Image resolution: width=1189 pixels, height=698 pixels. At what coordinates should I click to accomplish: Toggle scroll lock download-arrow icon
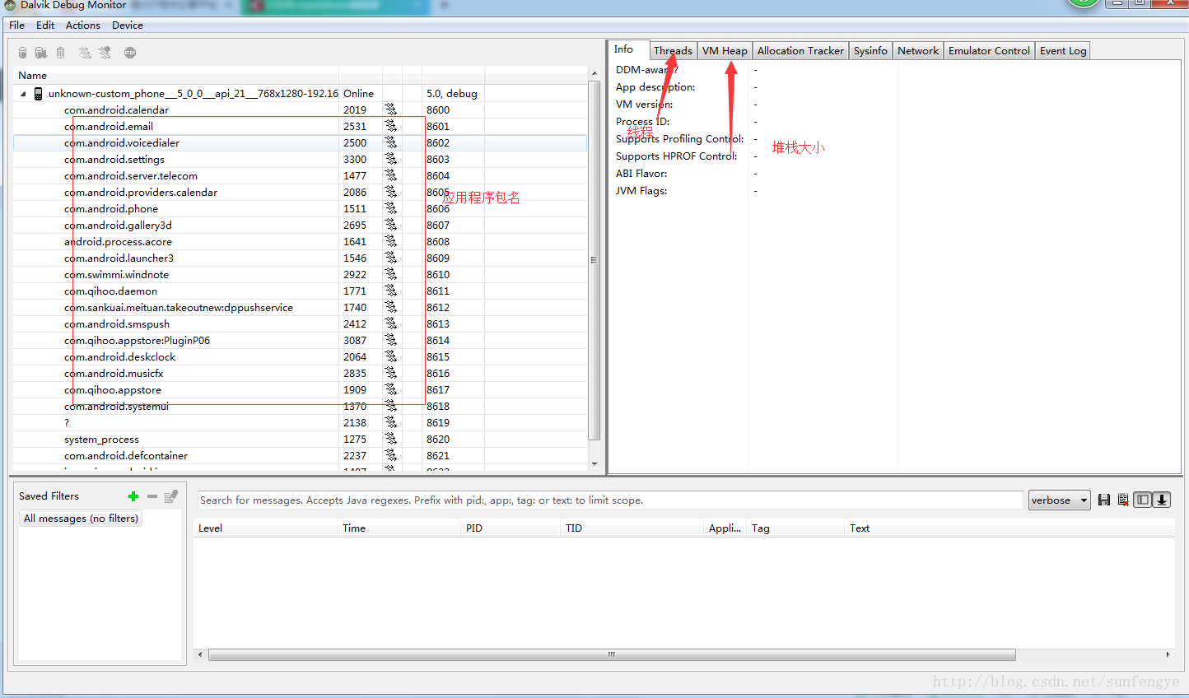point(1162,500)
